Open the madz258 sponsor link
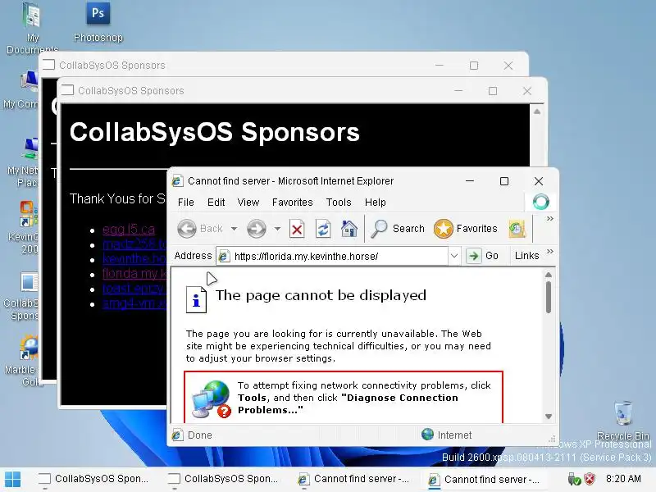The height and width of the screenshot is (492, 656). pyautogui.click(x=134, y=244)
